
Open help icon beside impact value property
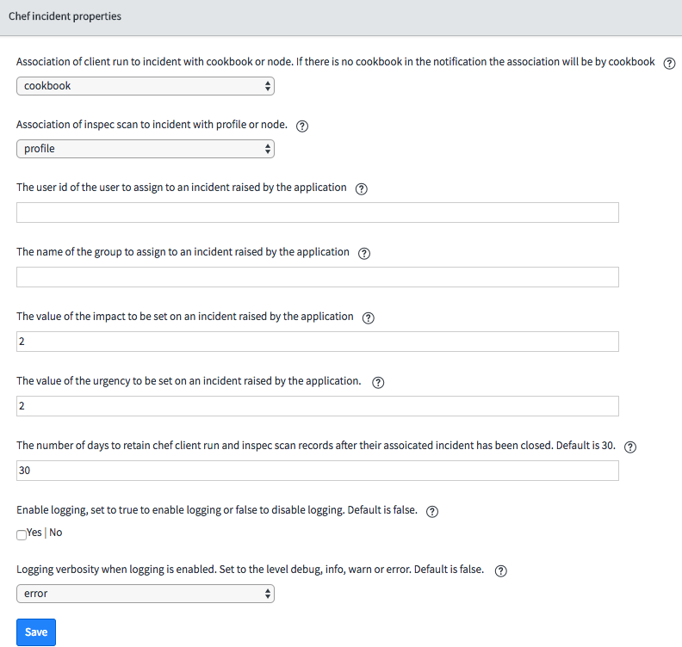click(x=368, y=317)
